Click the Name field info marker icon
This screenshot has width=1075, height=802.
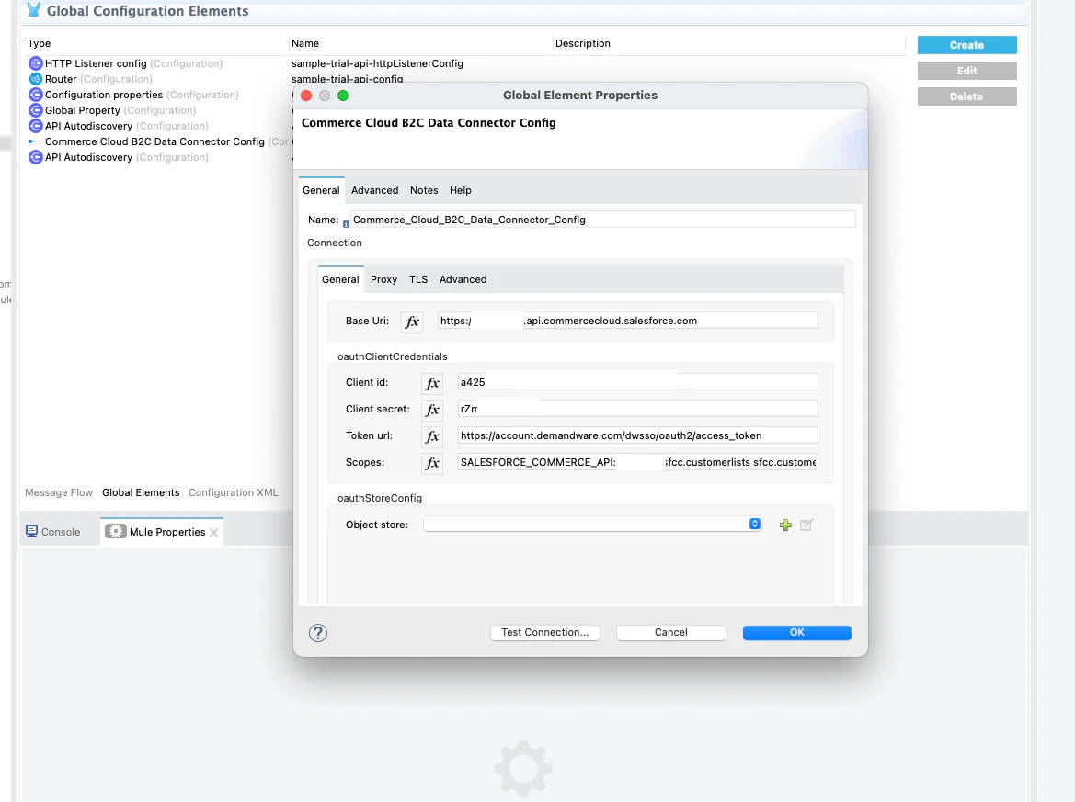tap(346, 224)
